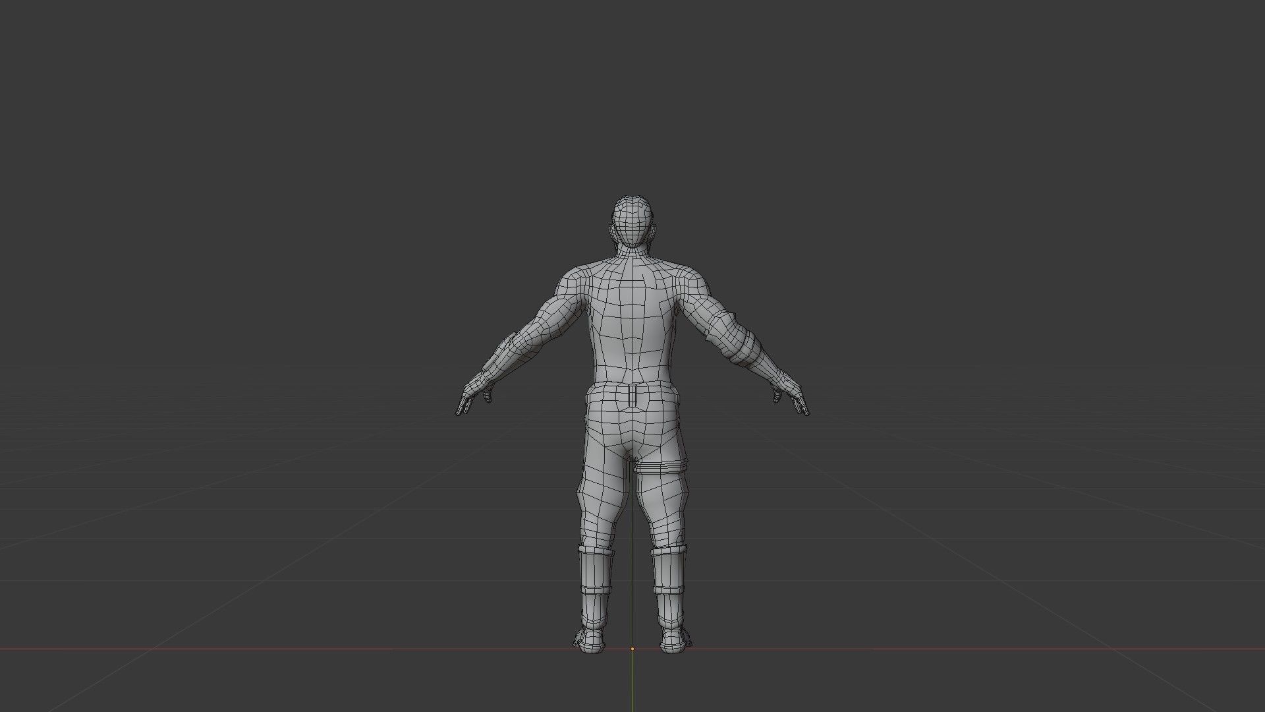Click the right boot of the character
1265x712 pixels.
coord(671,598)
